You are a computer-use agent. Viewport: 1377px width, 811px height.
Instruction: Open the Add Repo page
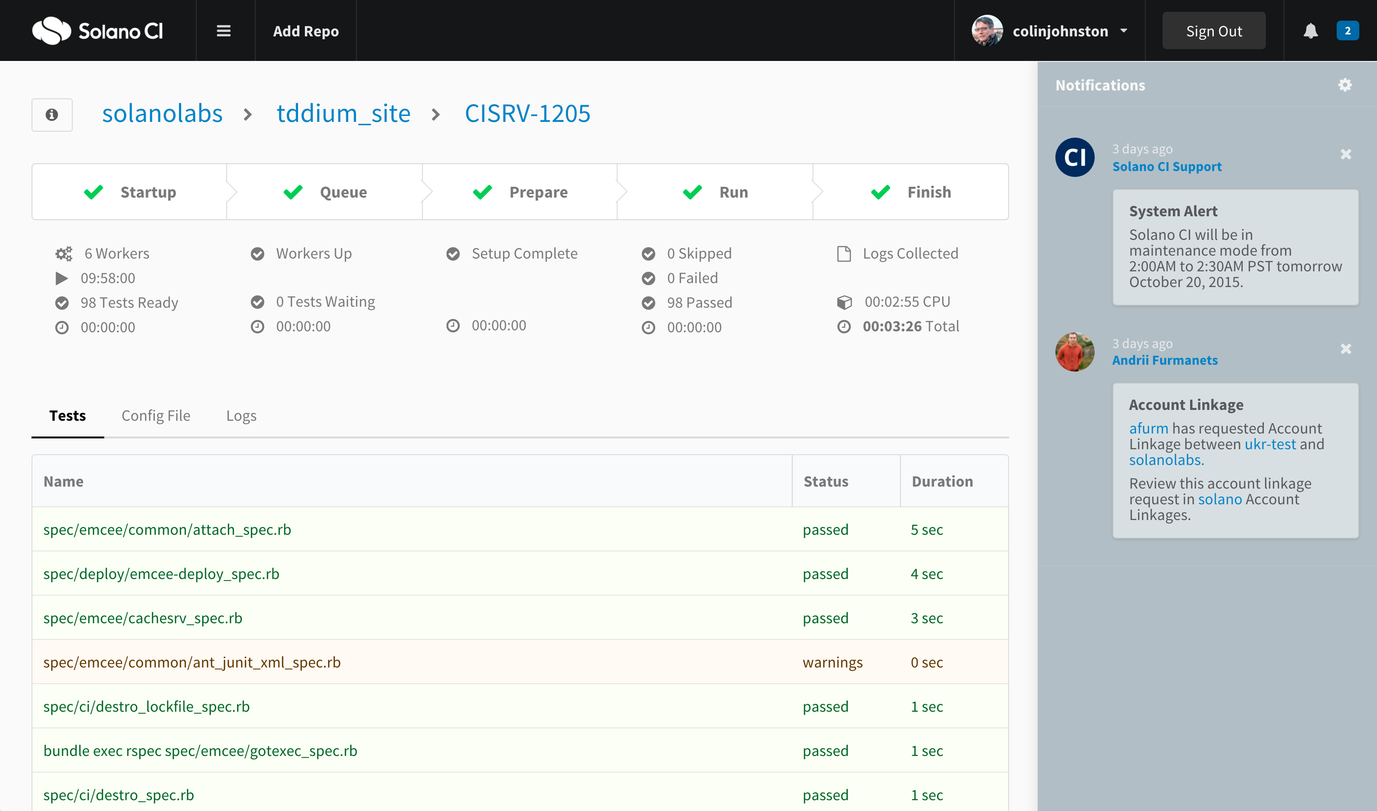(305, 31)
